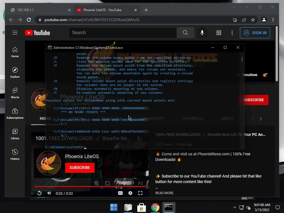Click the address bar URL
This screenshot has height=213, width=284.
(x=92, y=20)
